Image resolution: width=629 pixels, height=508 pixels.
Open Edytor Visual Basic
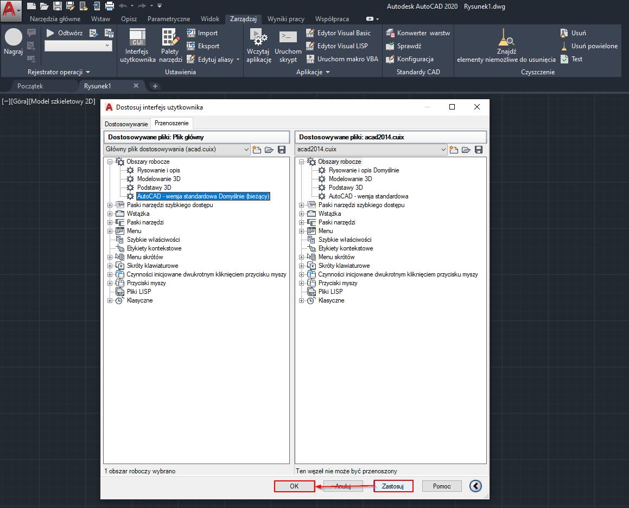pos(338,33)
